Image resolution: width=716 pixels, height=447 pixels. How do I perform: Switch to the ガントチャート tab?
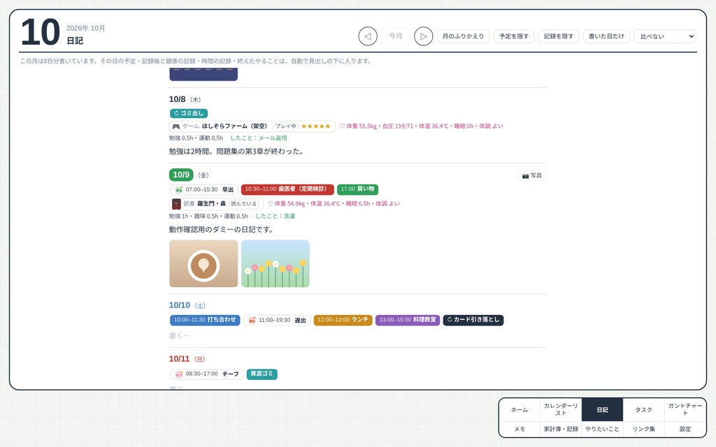(x=685, y=409)
